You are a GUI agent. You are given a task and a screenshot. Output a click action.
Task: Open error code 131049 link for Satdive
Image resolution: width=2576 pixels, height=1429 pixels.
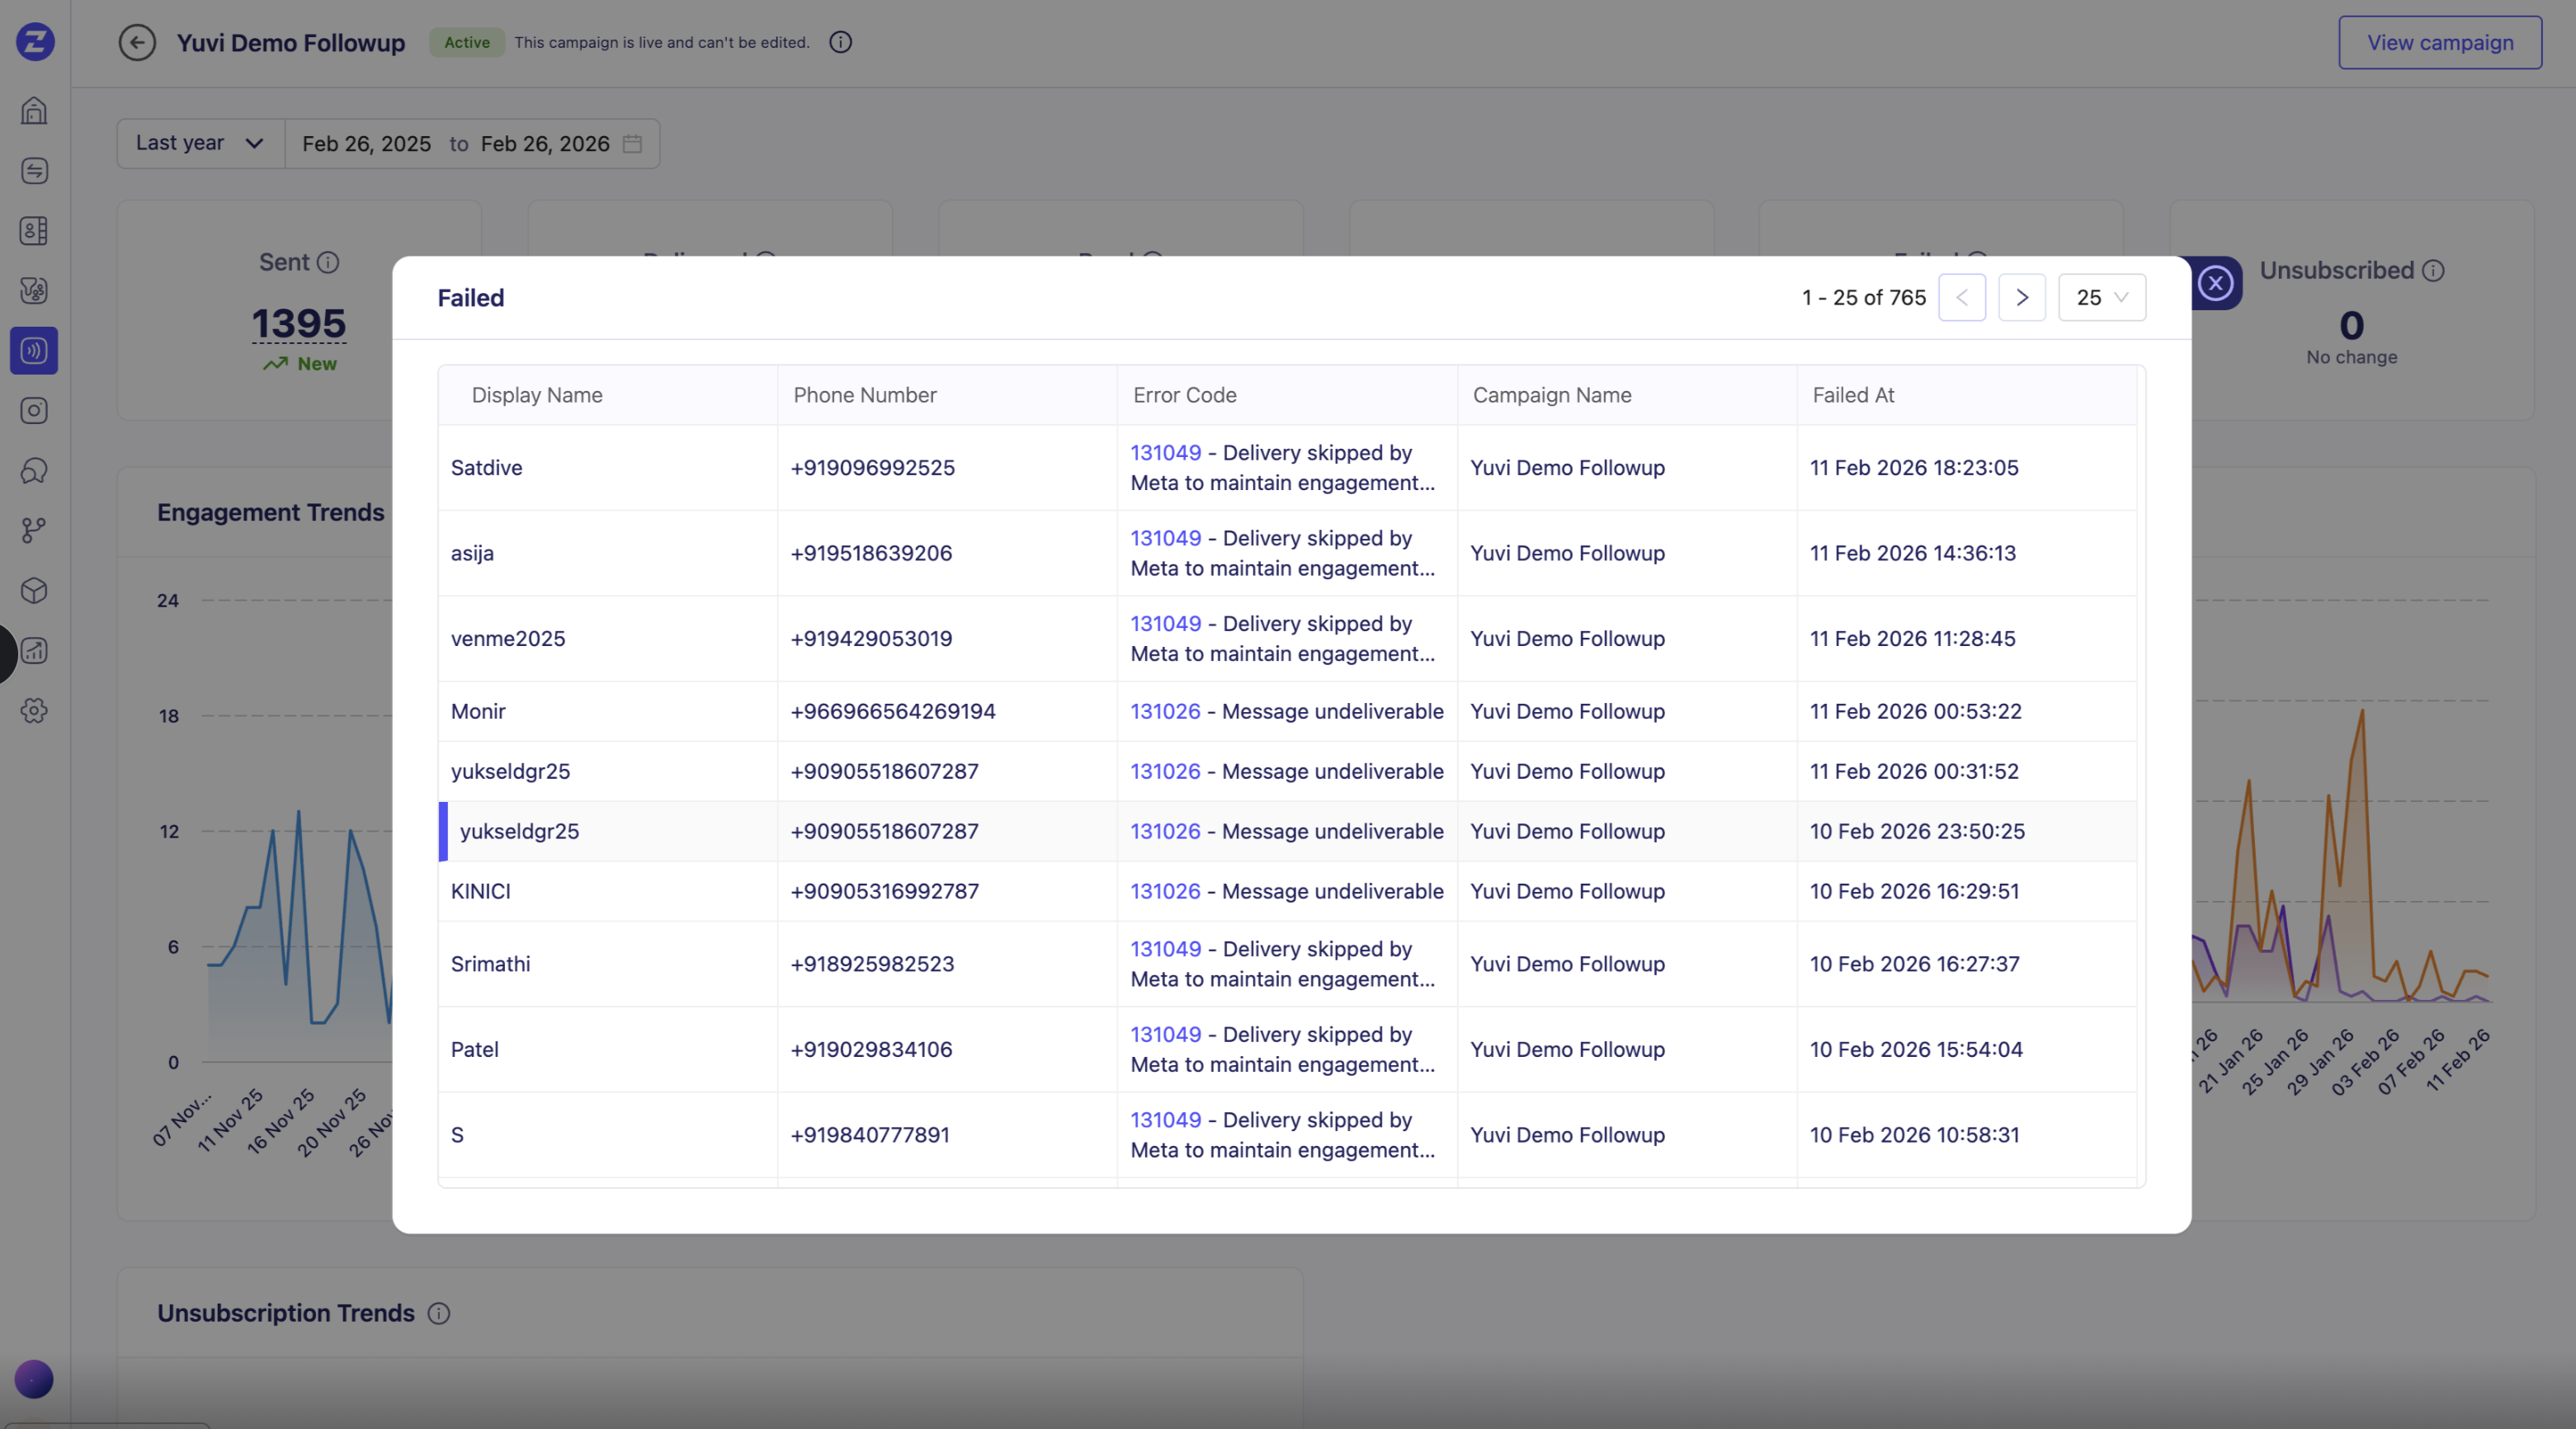click(1165, 453)
